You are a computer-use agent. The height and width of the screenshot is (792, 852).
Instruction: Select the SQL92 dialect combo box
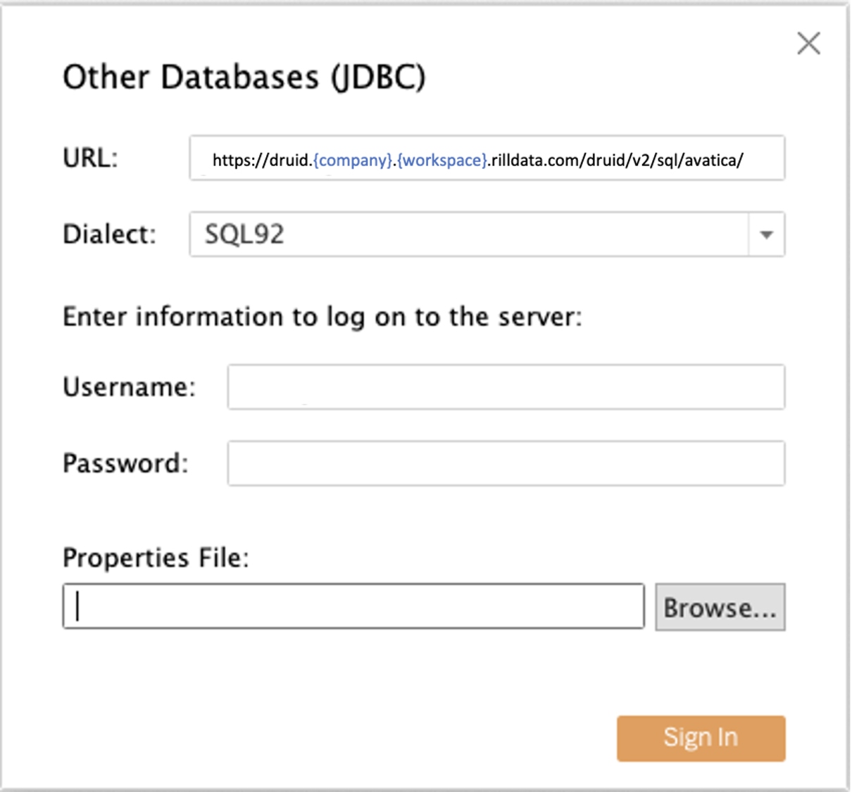pos(487,234)
